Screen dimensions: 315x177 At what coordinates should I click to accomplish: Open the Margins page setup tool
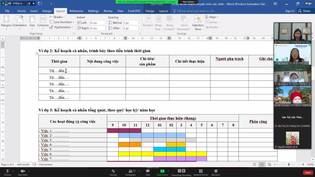tap(6, 22)
